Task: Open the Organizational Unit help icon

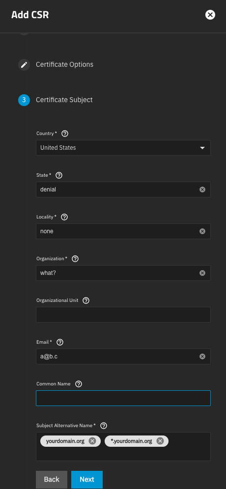Action: pos(86,300)
